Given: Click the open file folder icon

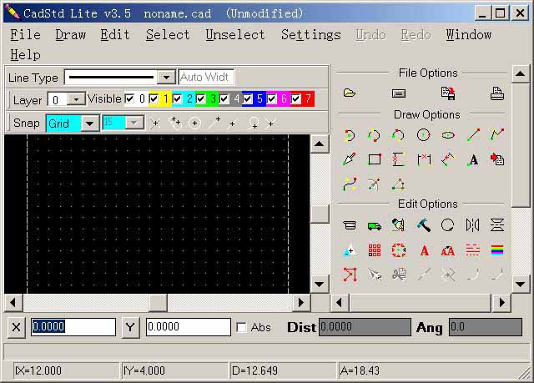Looking at the screenshot, I should coord(350,93).
